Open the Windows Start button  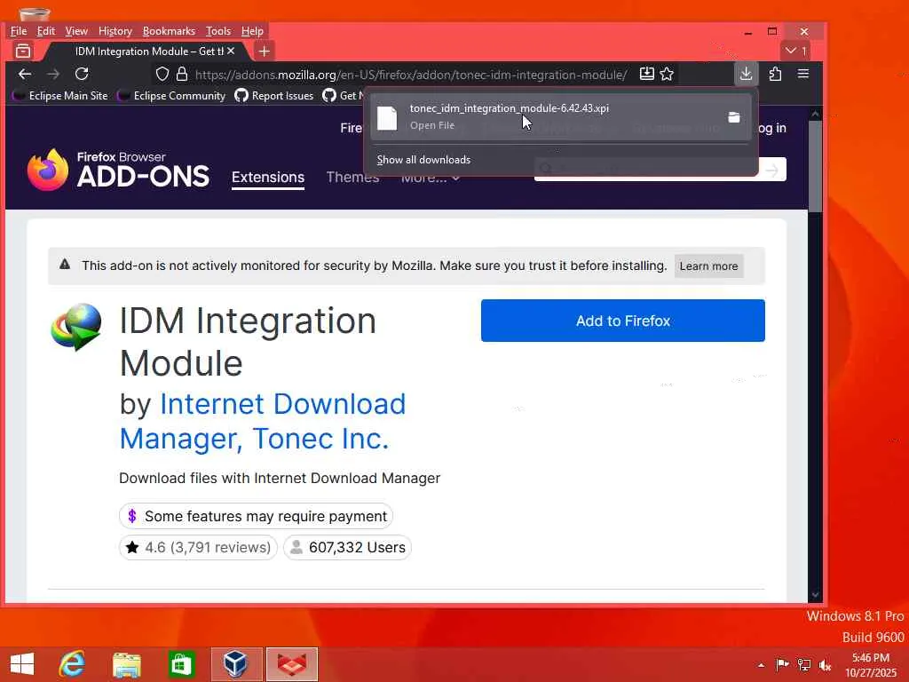(22, 664)
